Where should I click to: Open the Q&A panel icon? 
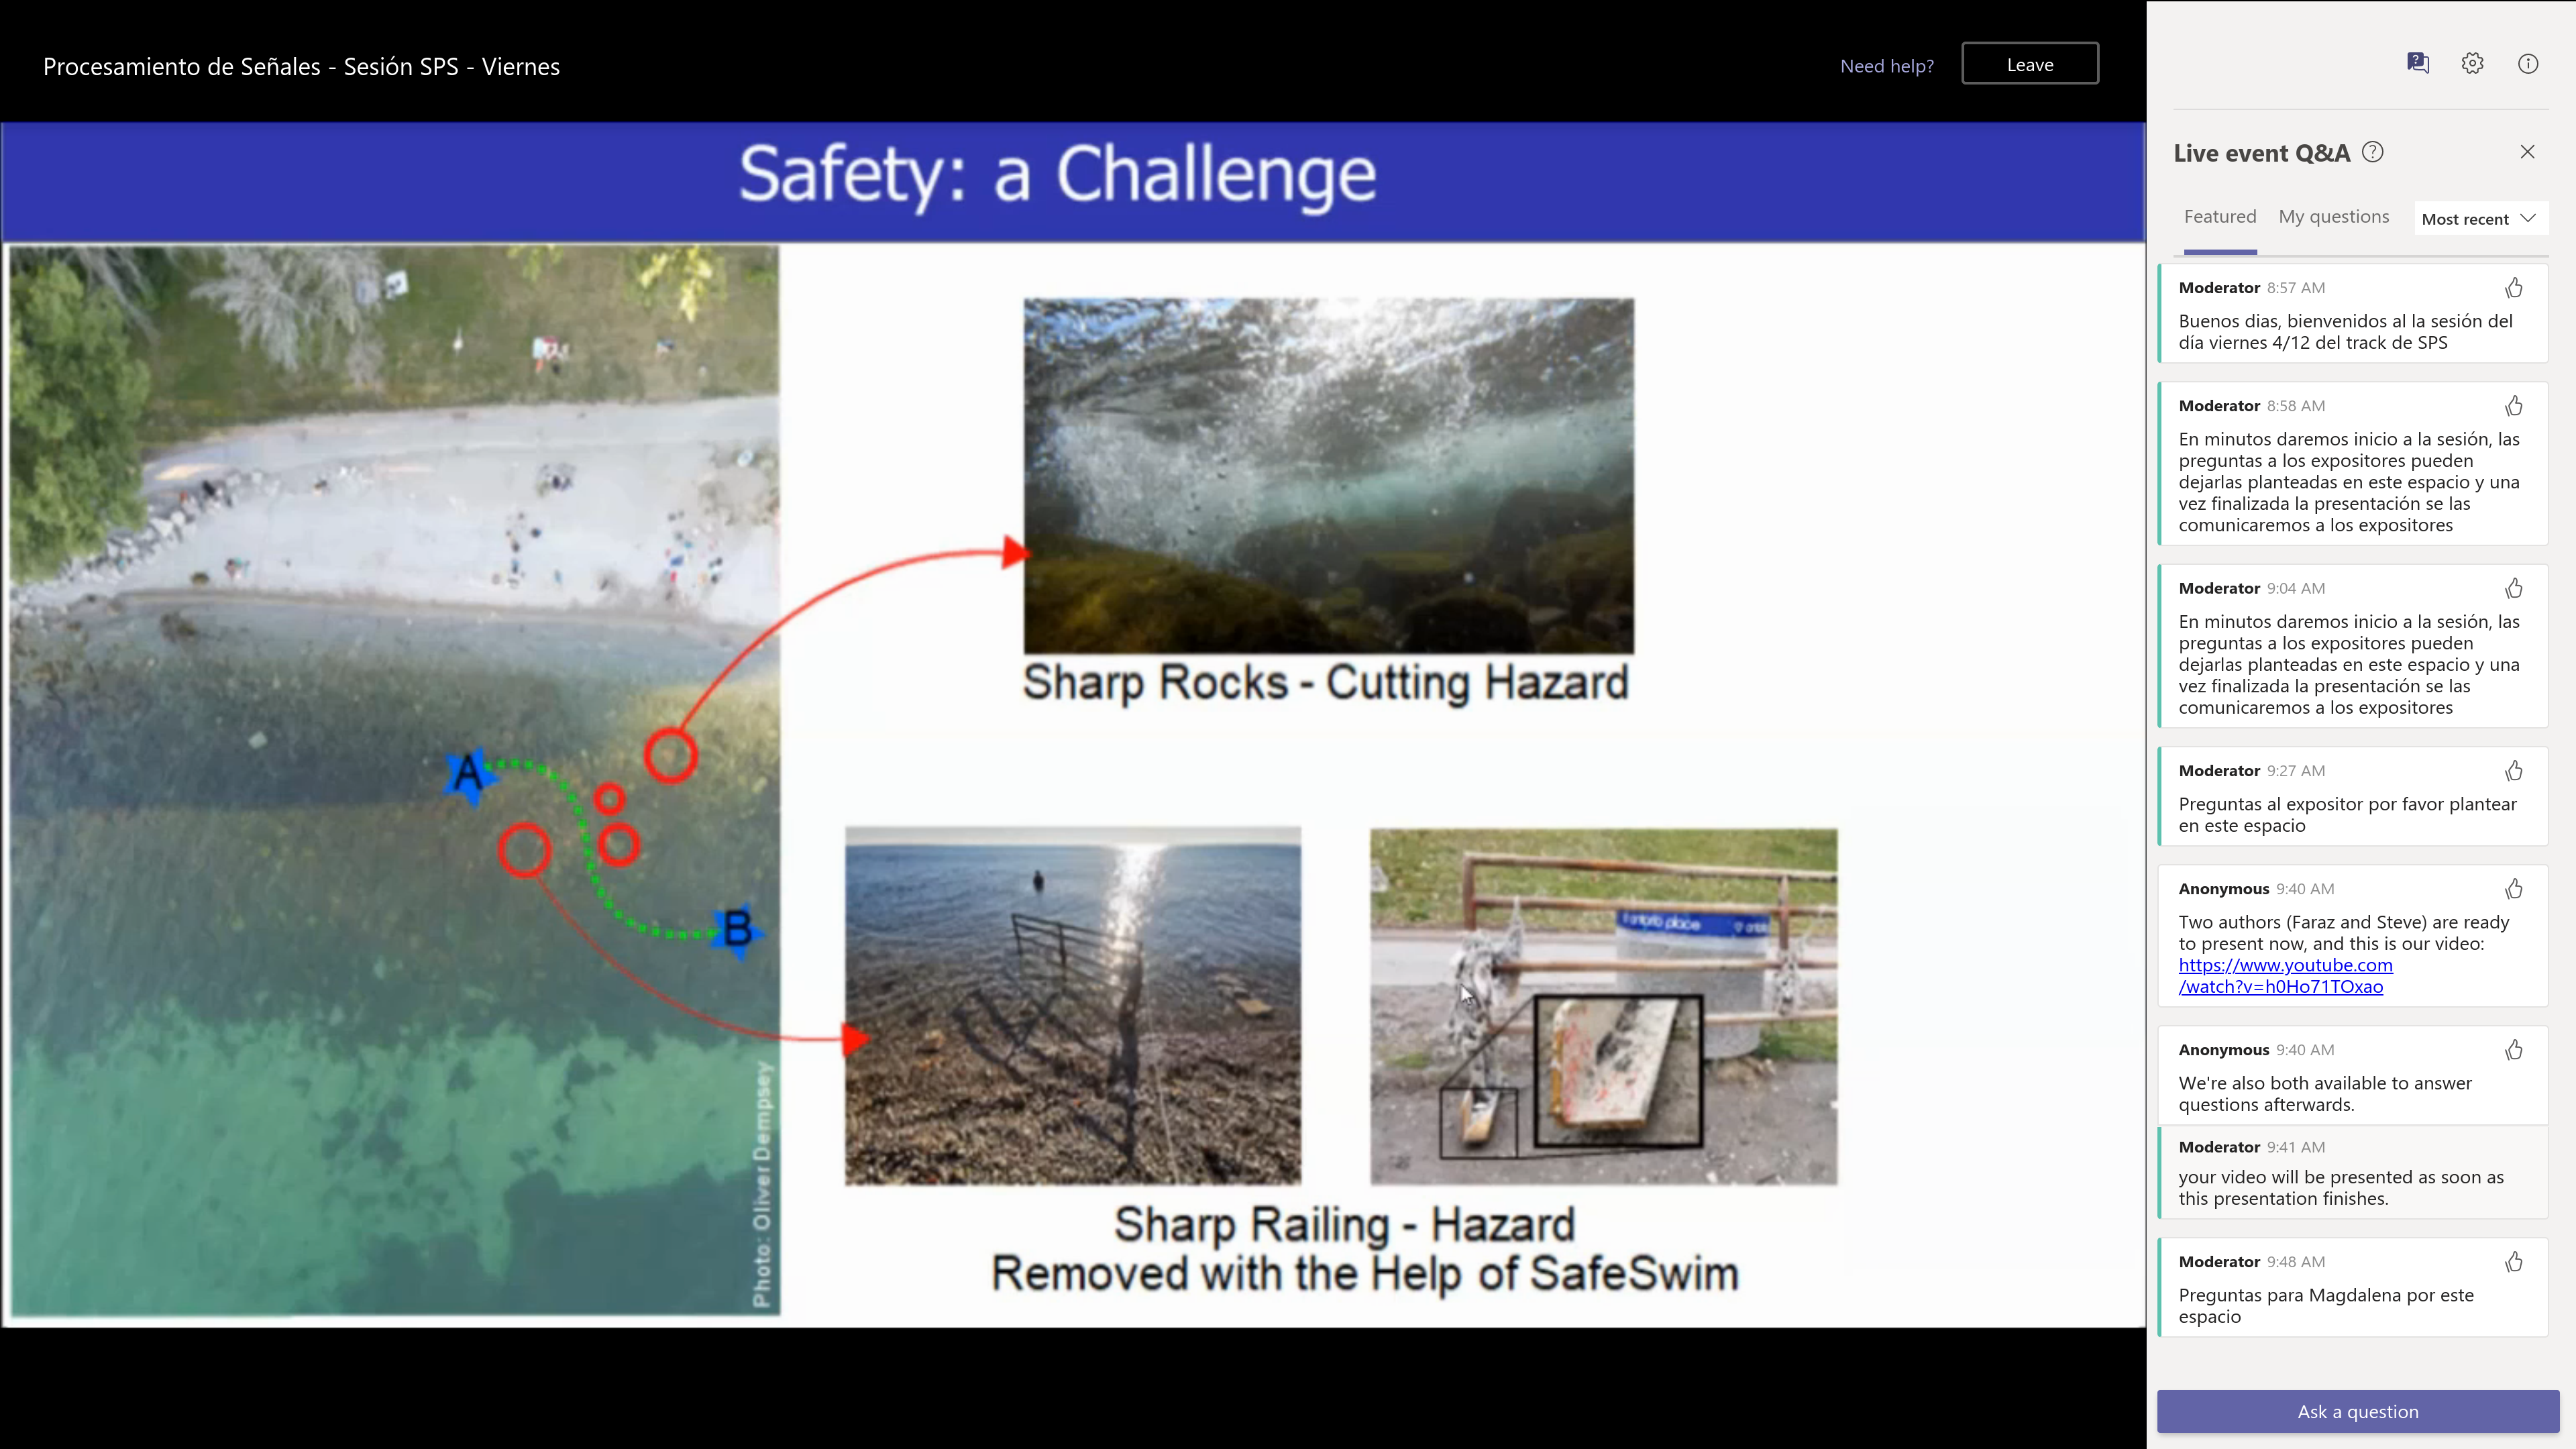[x=2417, y=64]
